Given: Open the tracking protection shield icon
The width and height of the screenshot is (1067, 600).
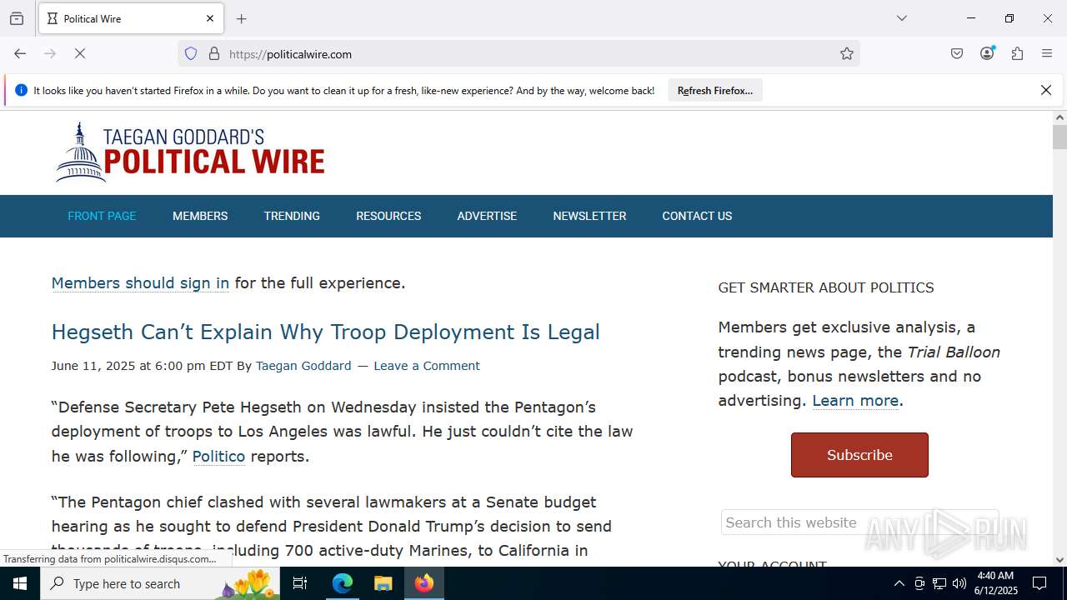Looking at the screenshot, I should pyautogui.click(x=191, y=53).
